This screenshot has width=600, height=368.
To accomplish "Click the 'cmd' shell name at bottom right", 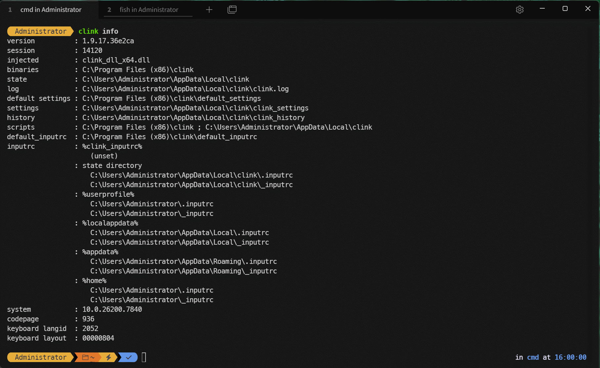I will (533, 357).
